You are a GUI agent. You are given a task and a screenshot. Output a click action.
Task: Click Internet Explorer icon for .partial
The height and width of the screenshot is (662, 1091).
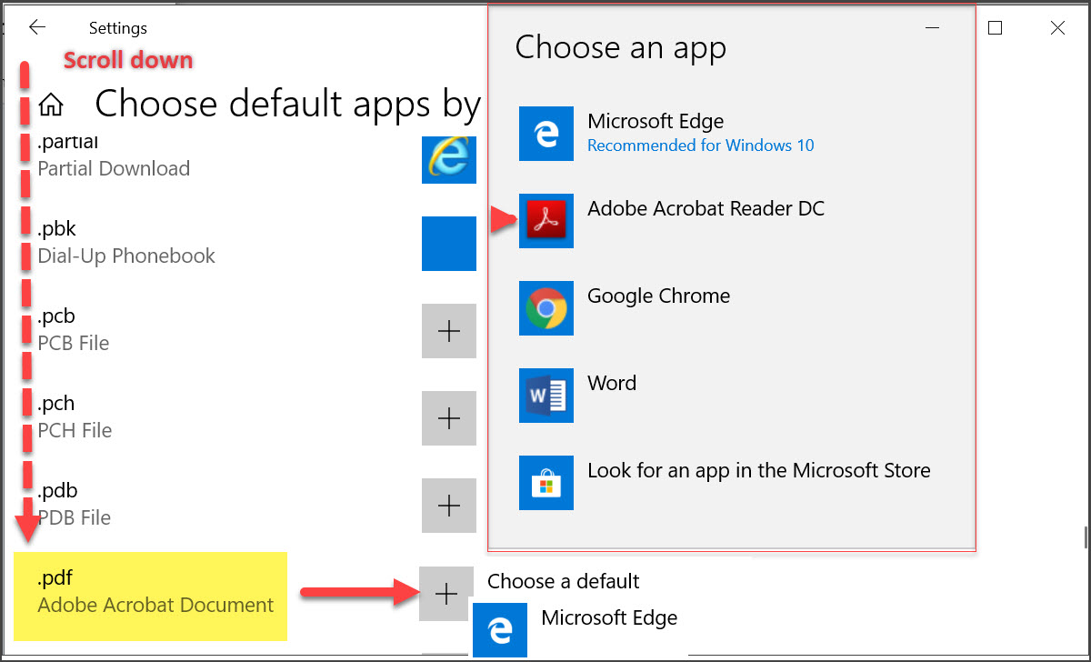(449, 159)
